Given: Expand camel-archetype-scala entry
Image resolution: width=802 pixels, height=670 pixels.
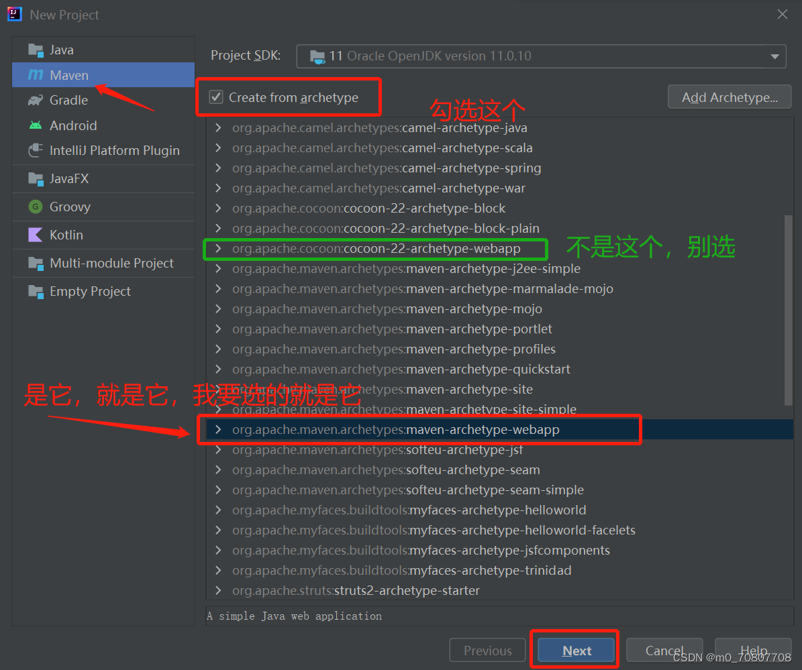Looking at the screenshot, I should pyautogui.click(x=218, y=148).
